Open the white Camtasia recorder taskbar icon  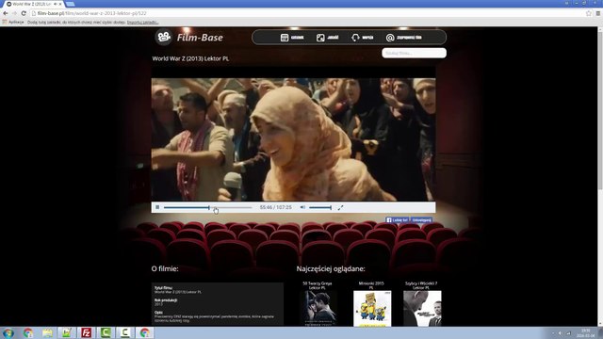tap(125, 332)
